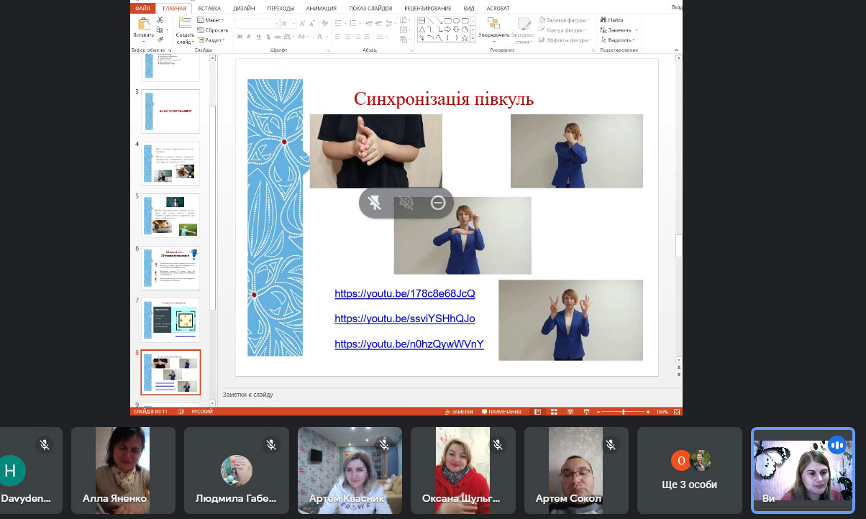Image resolution: width=866 pixels, height=519 pixels.
Task: Open the ВИД ribbon tab
Action: (469, 8)
